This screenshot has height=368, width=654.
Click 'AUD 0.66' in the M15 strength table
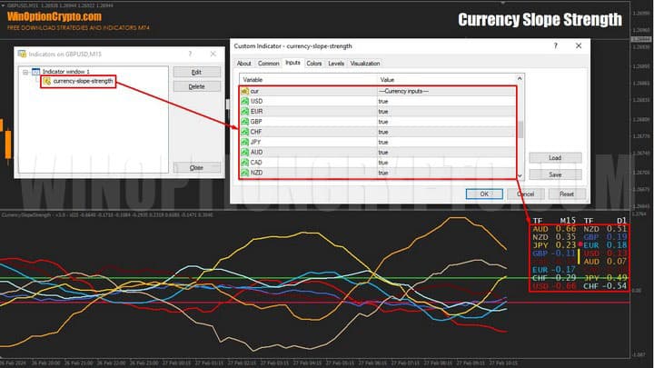tap(554, 229)
